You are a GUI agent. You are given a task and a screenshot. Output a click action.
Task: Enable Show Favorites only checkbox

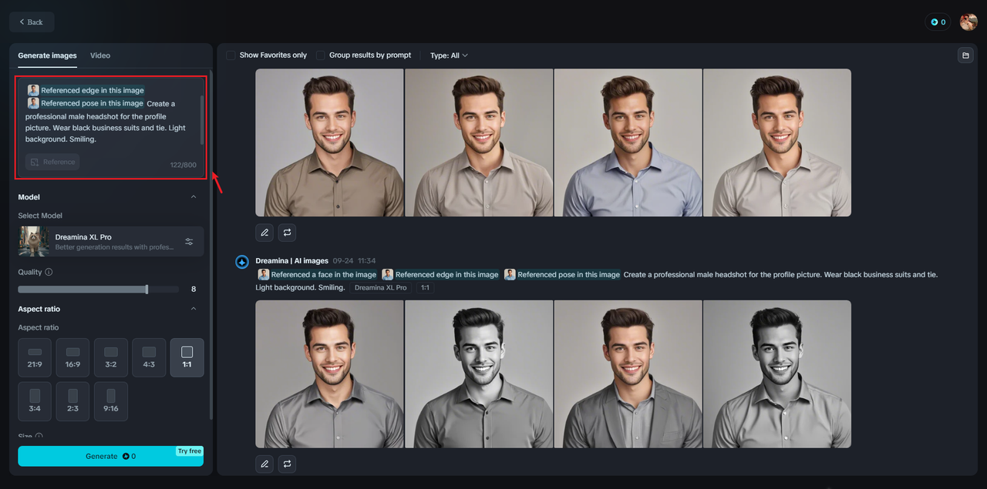[x=231, y=55]
